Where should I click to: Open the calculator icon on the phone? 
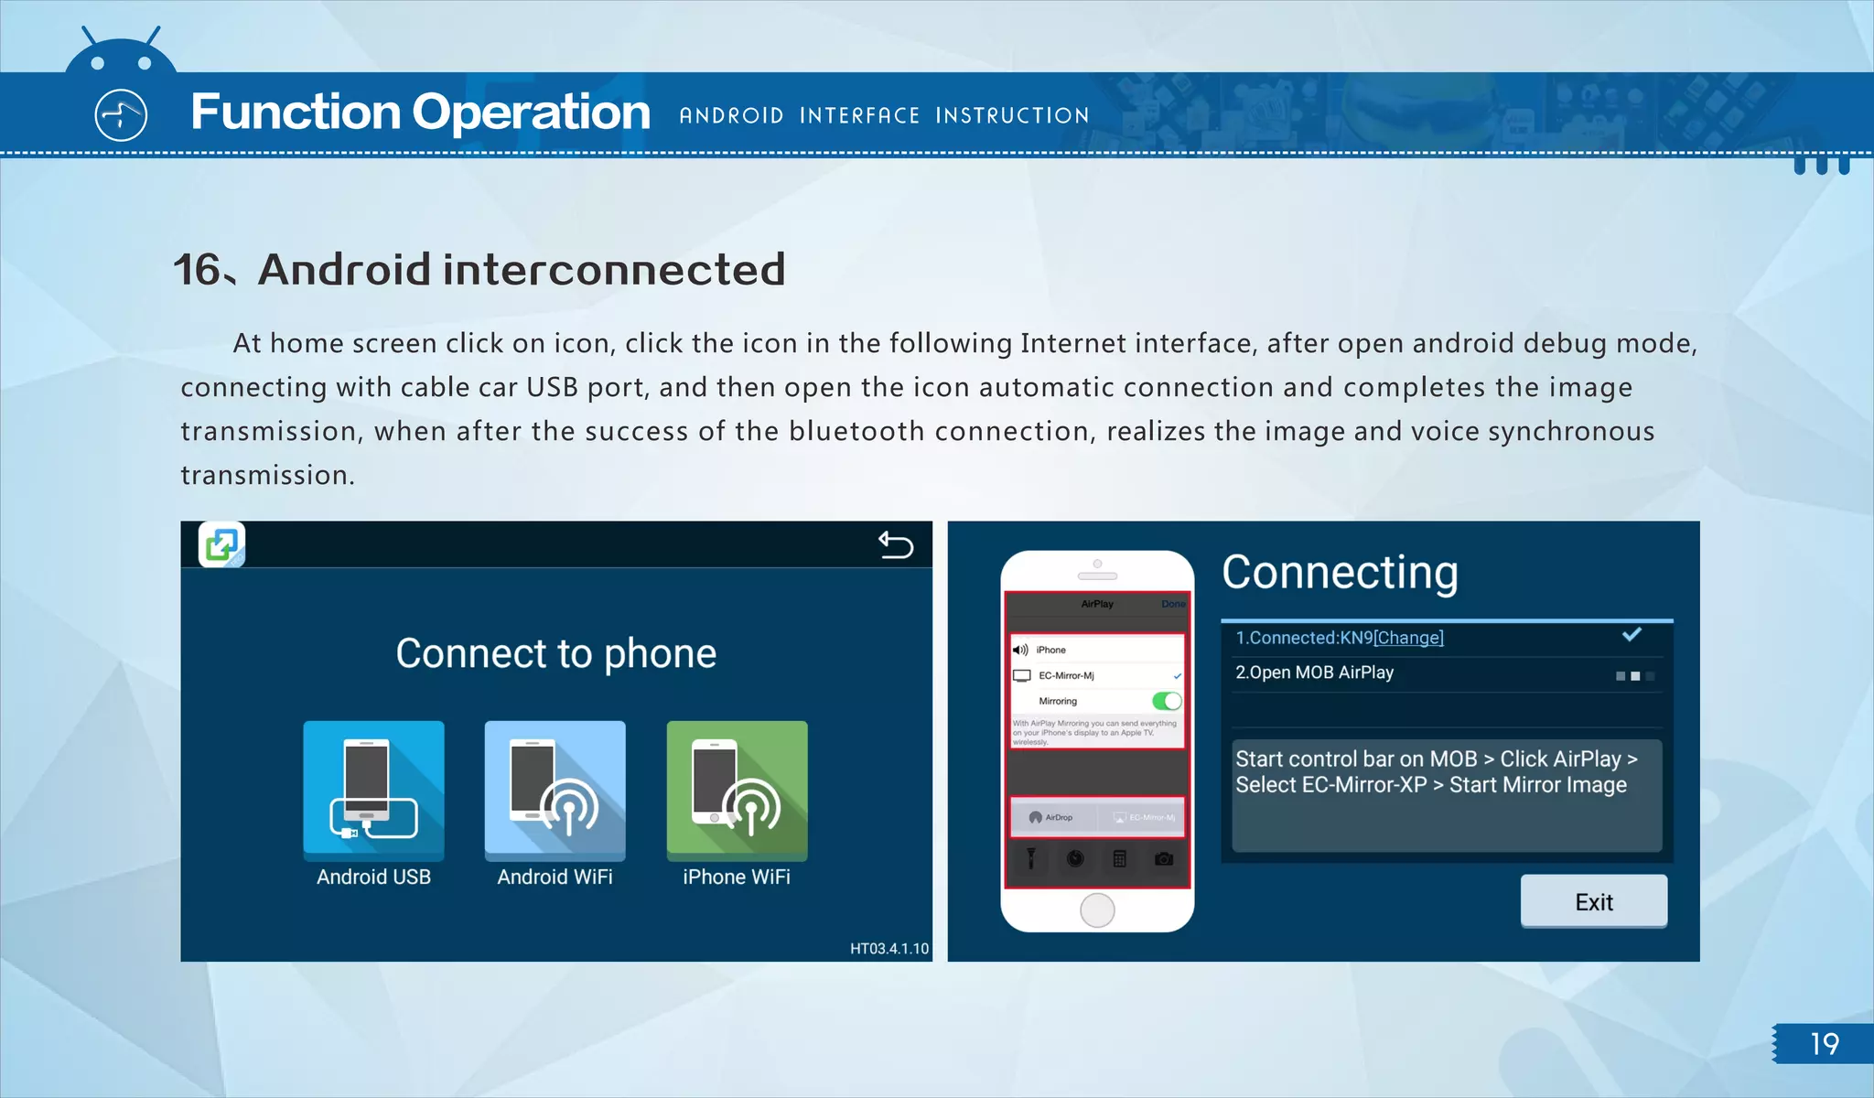tap(1119, 858)
